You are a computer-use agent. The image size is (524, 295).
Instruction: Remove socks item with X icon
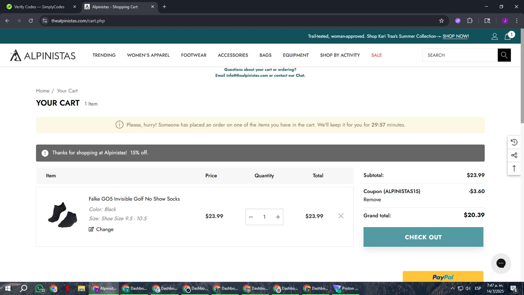(341, 216)
